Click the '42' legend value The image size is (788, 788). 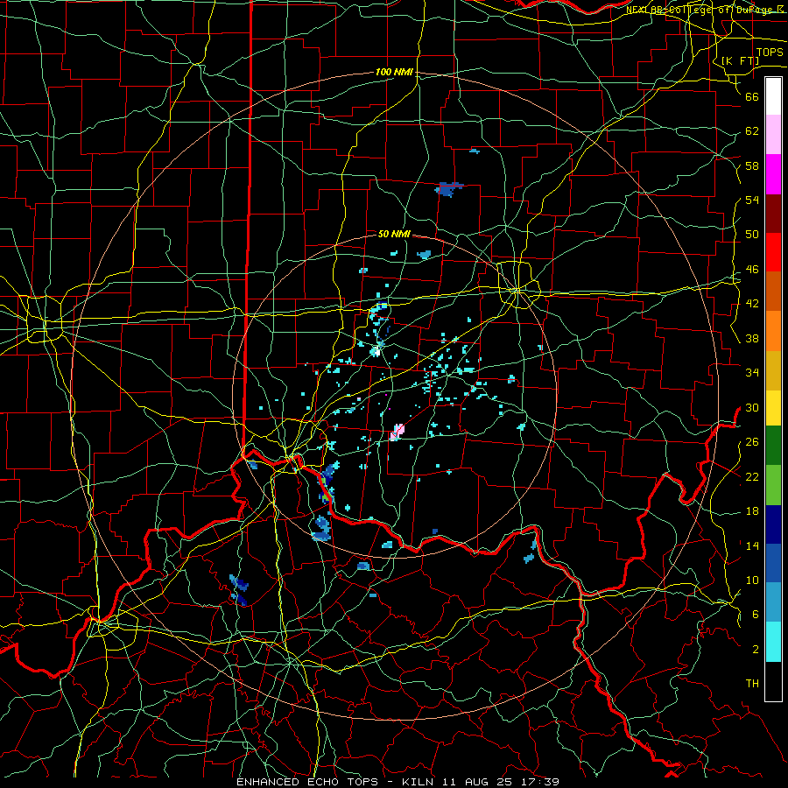click(752, 304)
